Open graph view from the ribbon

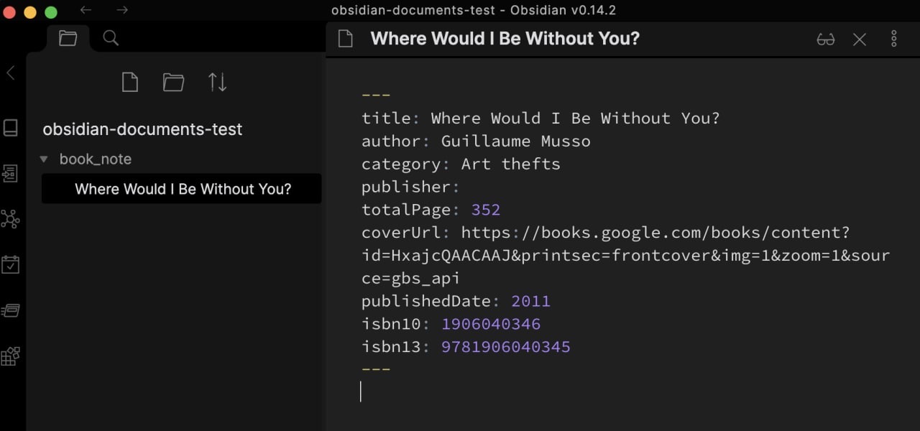coord(11,219)
